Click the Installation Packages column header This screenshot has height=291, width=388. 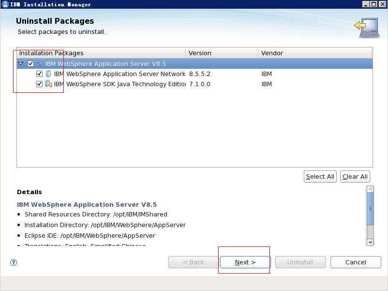coord(101,53)
